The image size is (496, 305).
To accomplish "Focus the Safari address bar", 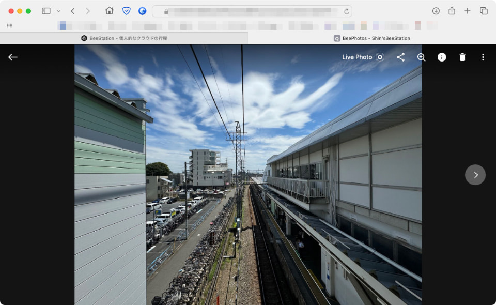I will [252, 11].
